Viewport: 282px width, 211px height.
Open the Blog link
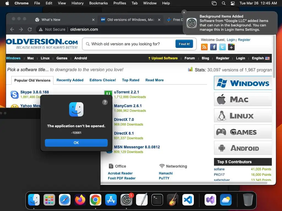[205, 58]
